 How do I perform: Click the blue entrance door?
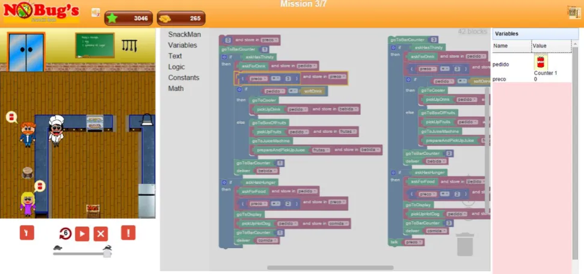[x=26, y=52]
